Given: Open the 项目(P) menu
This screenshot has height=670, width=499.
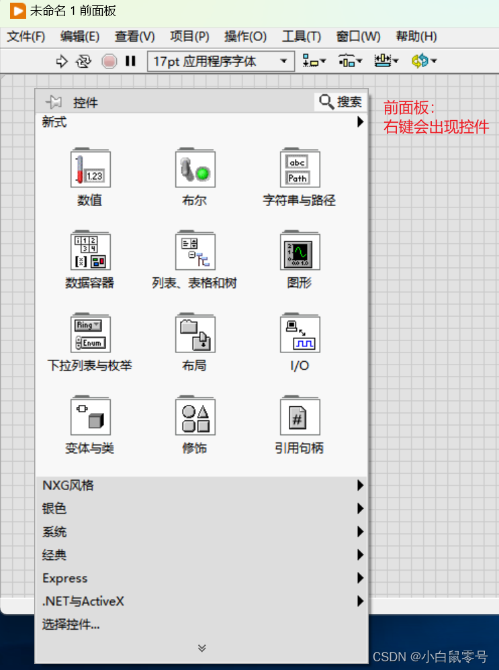Looking at the screenshot, I should pyautogui.click(x=189, y=36).
